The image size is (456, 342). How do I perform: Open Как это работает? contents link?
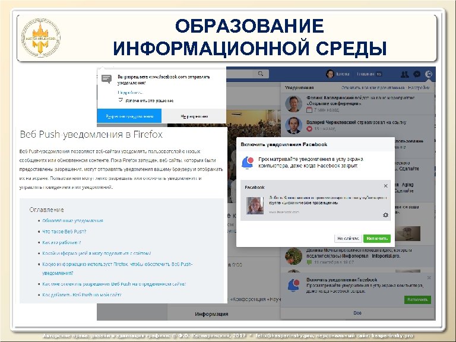coord(62,242)
